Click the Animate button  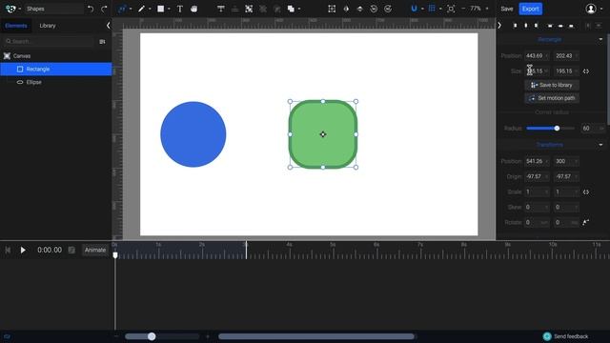(x=95, y=250)
